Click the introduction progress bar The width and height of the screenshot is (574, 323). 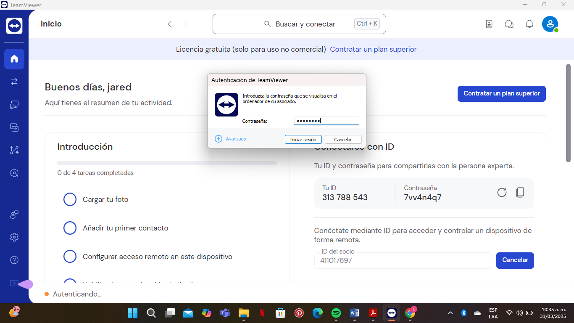(x=167, y=163)
